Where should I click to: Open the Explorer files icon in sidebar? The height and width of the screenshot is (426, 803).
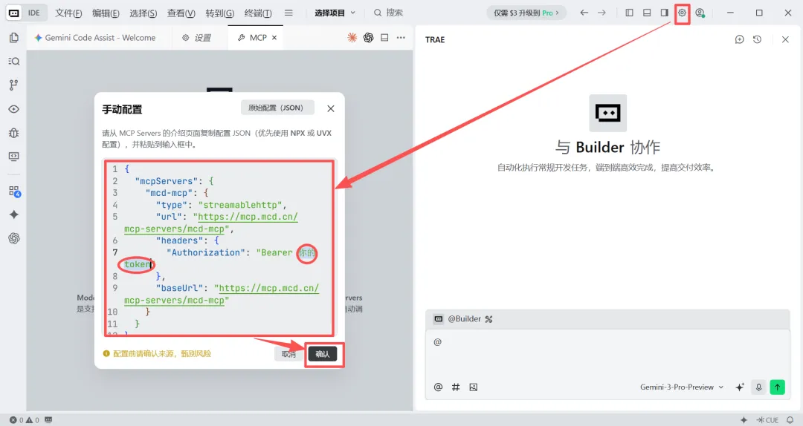coord(14,37)
